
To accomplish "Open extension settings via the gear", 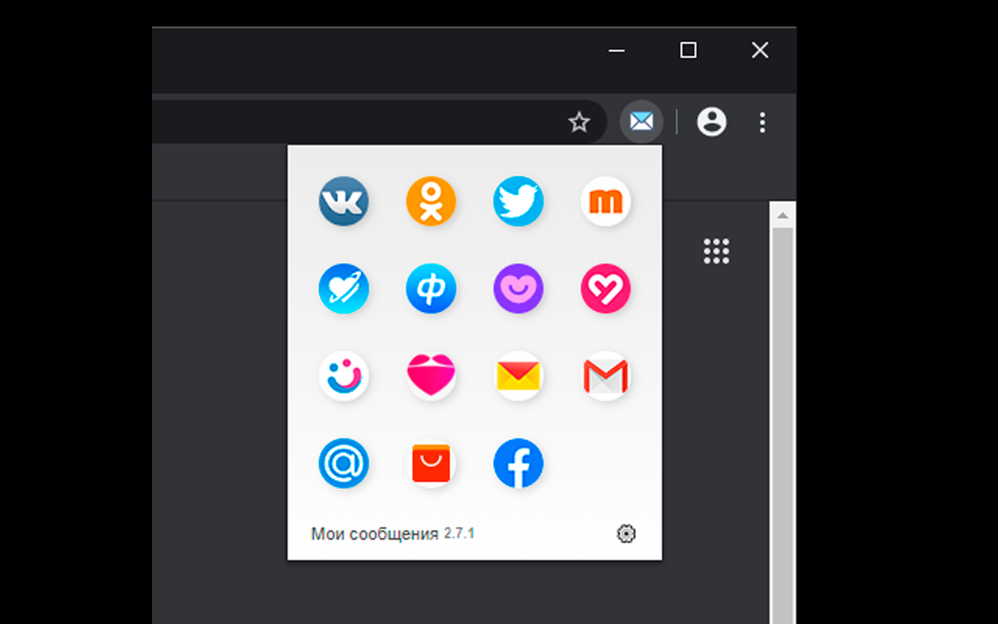I will point(626,534).
